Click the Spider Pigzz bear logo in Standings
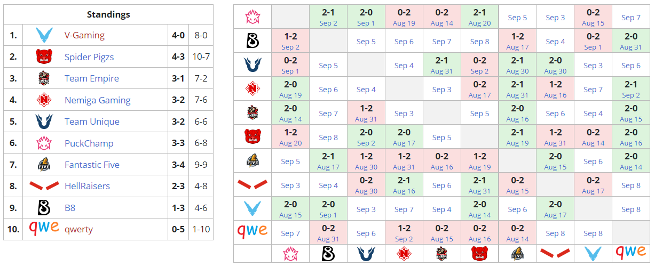This screenshot has height=267, width=655. (x=43, y=57)
